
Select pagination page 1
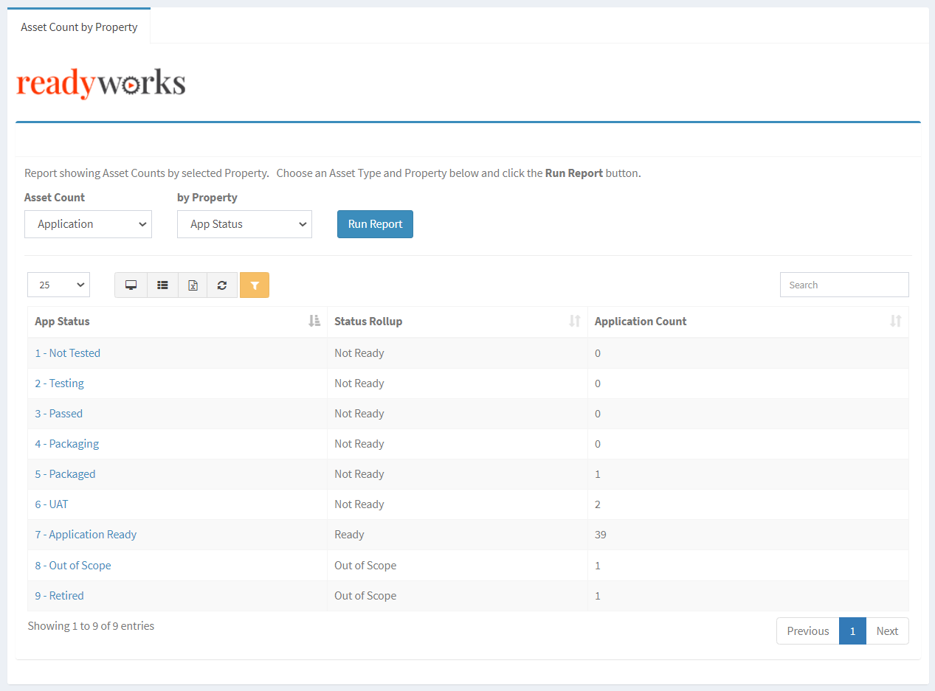click(852, 631)
